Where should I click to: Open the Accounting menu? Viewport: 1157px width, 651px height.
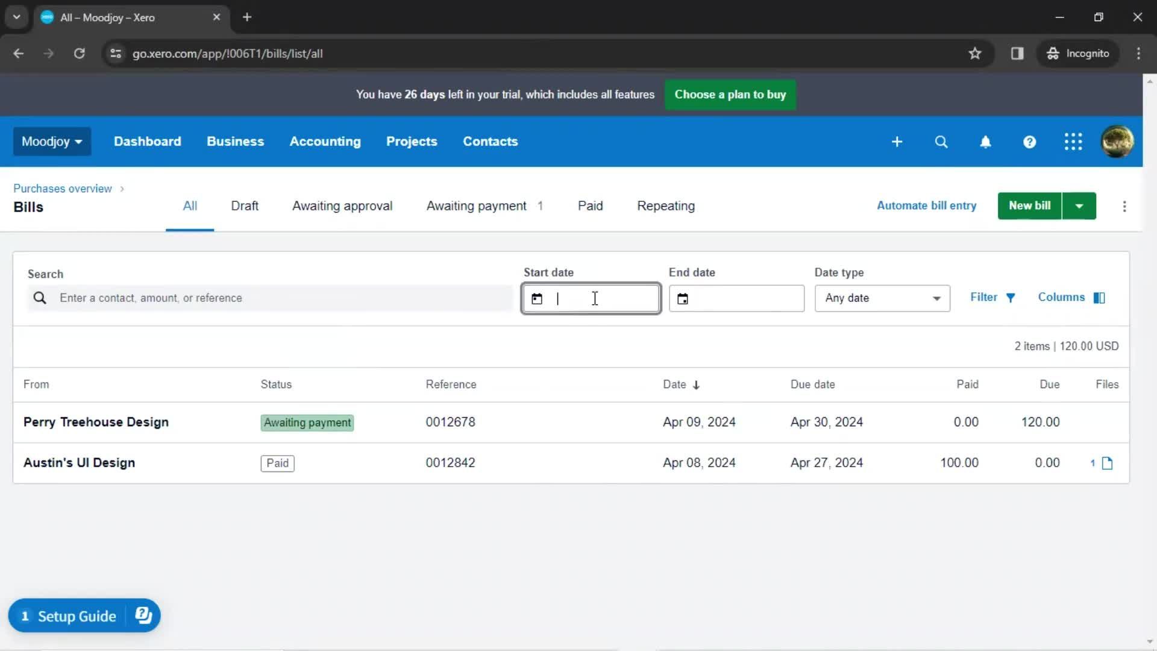325,142
